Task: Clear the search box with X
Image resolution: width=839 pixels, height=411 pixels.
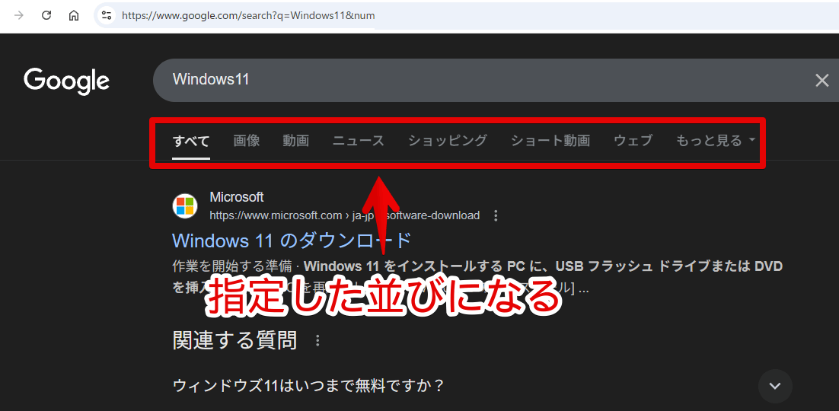Action: click(822, 81)
